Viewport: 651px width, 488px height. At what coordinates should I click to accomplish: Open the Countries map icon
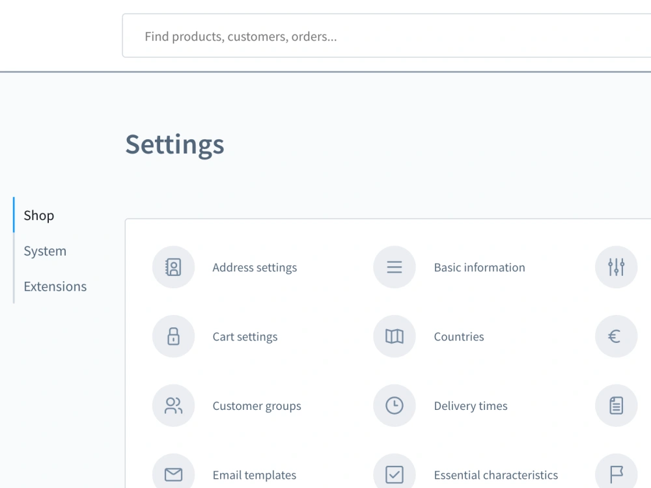click(395, 336)
